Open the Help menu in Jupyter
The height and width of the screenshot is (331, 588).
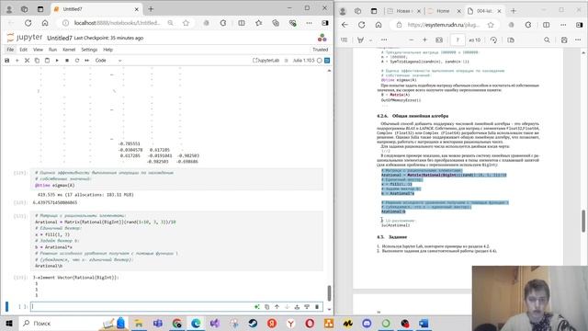tap(108, 50)
